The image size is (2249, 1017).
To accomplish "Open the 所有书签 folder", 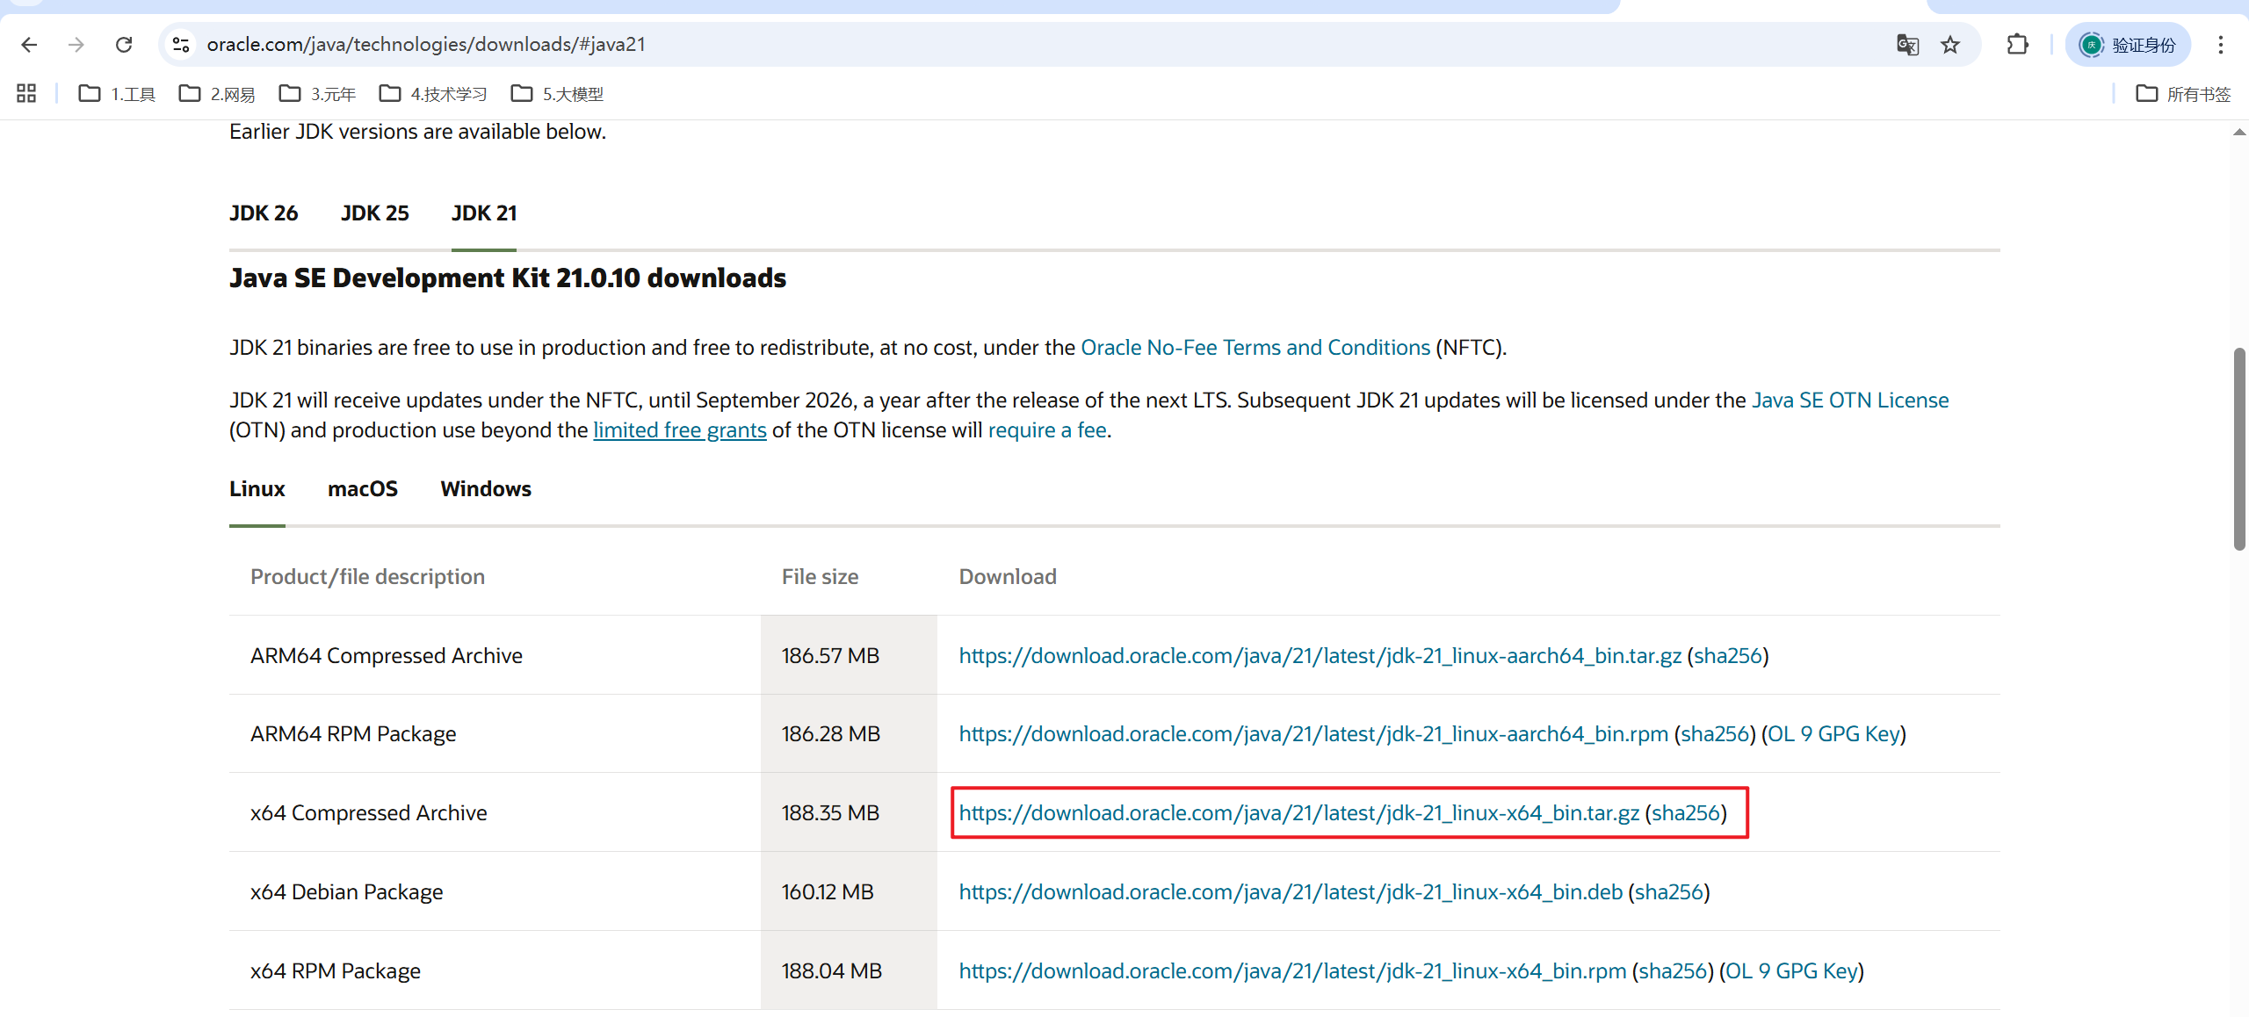I will click(2183, 93).
